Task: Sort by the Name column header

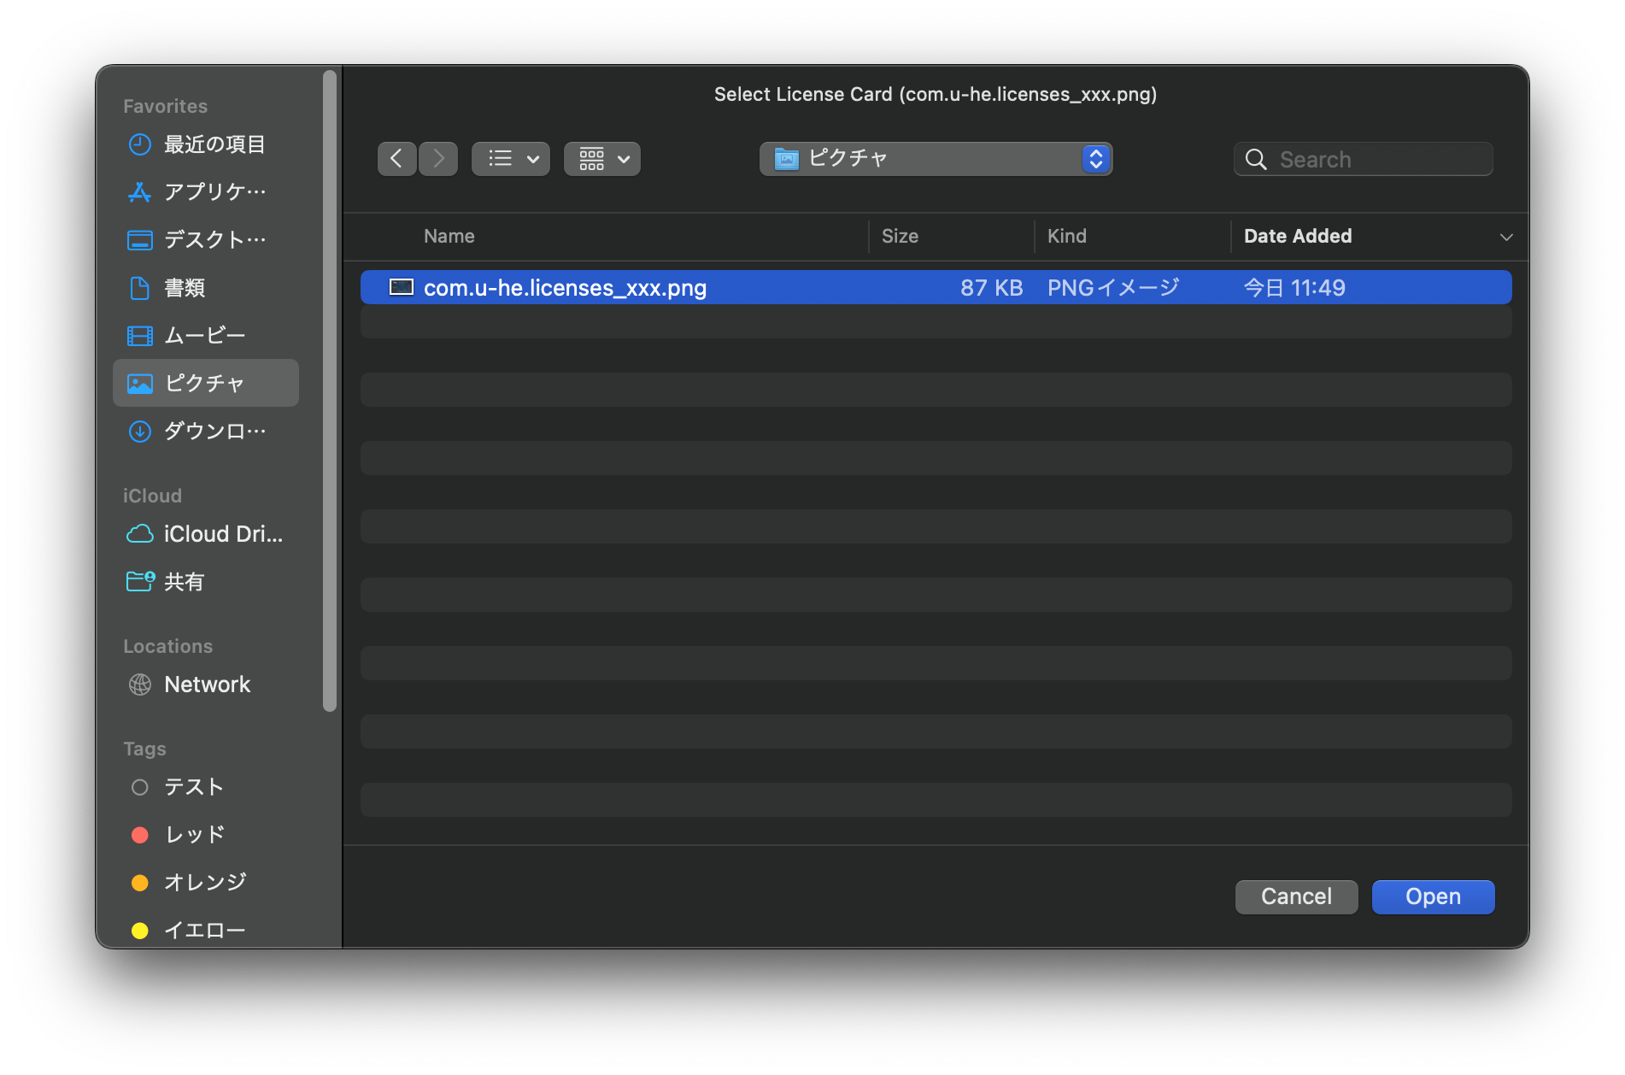Action: 449,237
